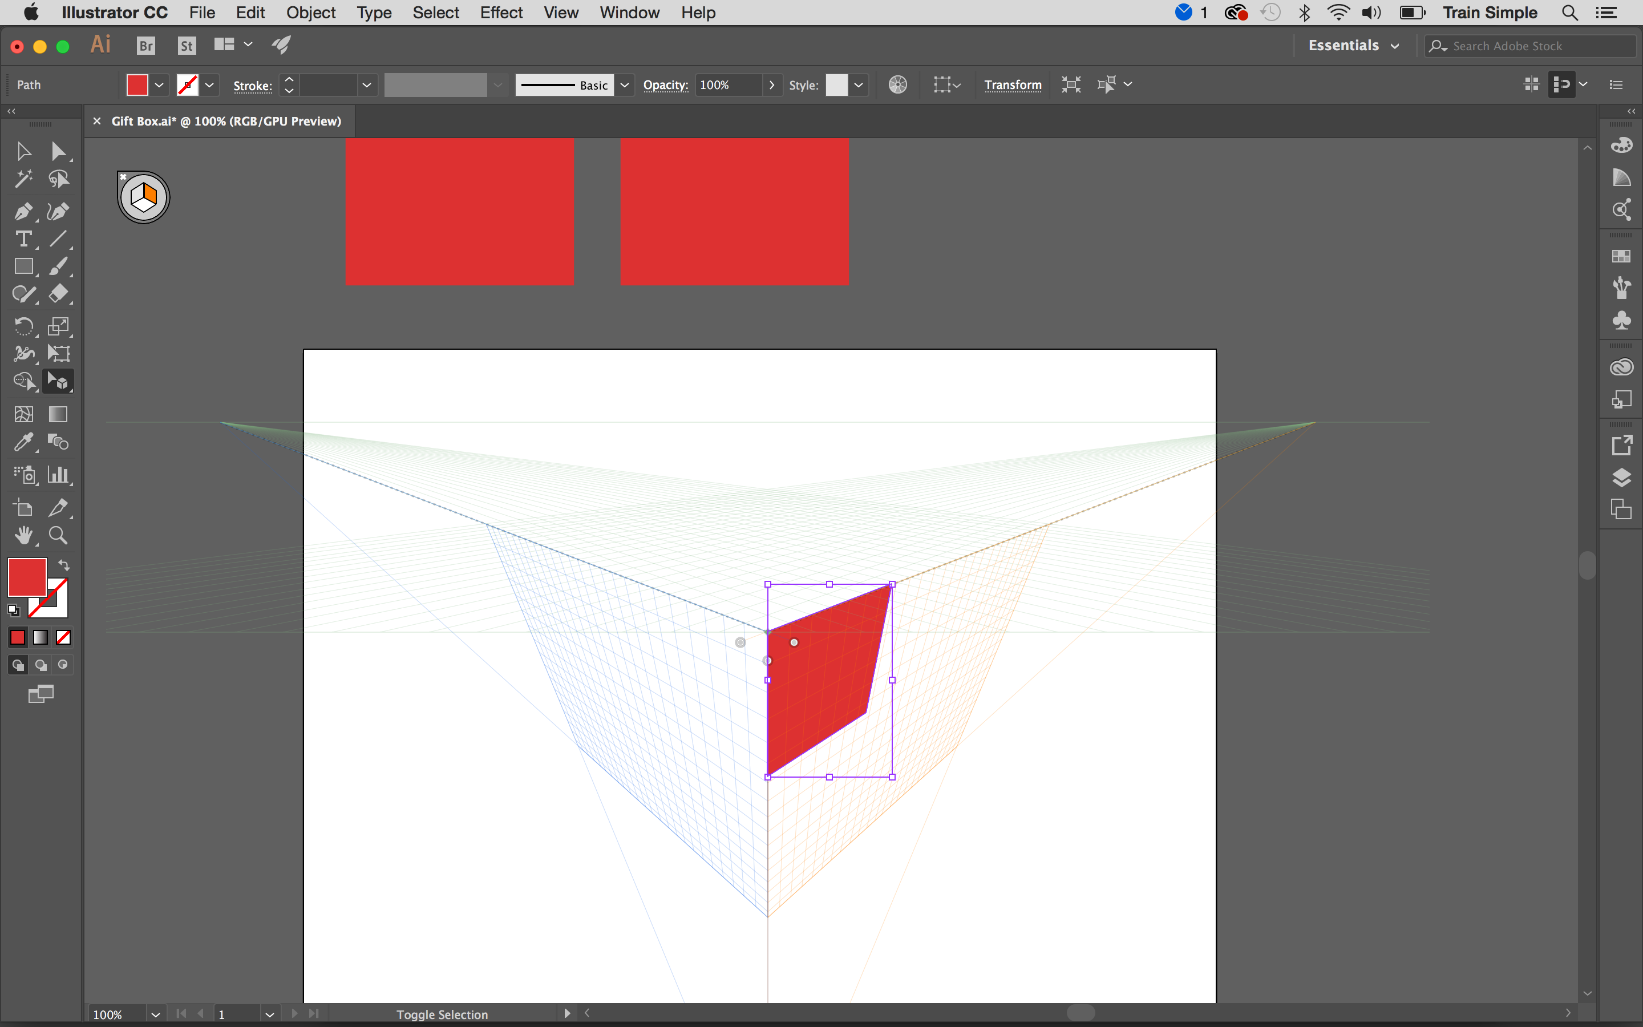Open the Window menu
Viewport: 1643px width, 1027px height.
coord(627,13)
